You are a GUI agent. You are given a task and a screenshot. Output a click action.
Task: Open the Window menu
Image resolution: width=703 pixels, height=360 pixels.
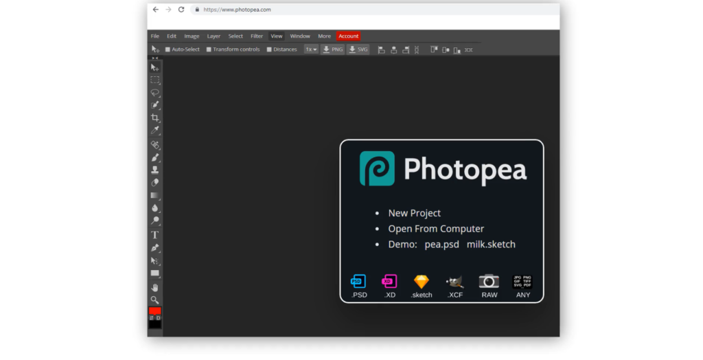[300, 36]
